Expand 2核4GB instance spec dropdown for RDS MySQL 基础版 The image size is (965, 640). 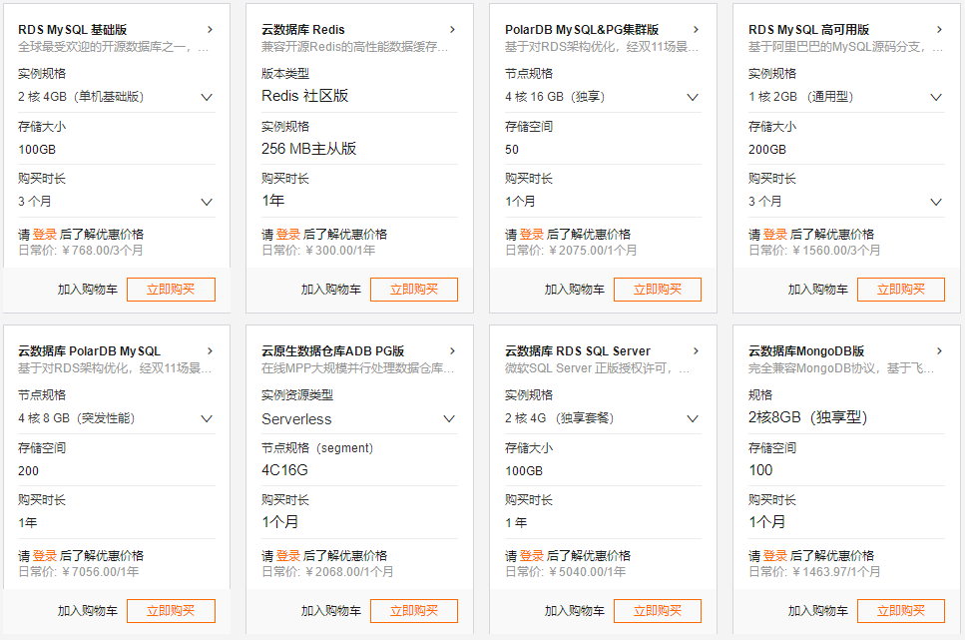pyautogui.click(x=207, y=97)
